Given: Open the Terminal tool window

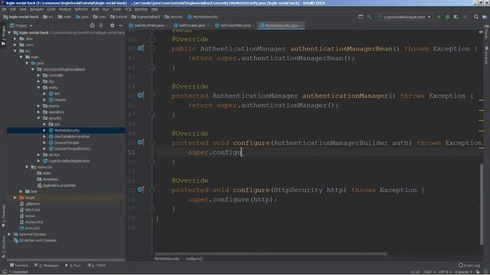Looking at the screenshot, I should [x=19, y=265].
